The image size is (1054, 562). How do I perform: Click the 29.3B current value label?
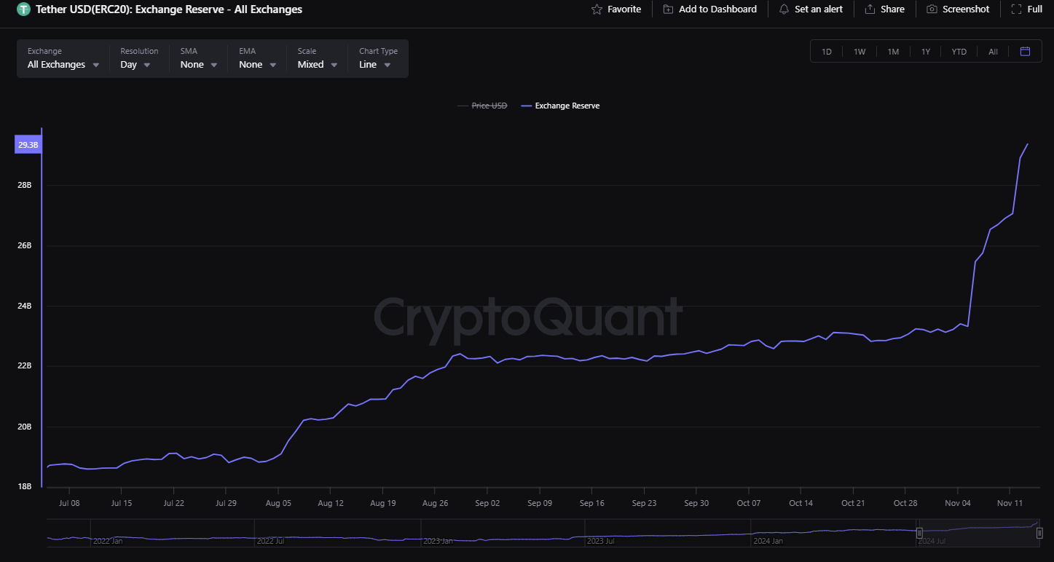pyautogui.click(x=28, y=145)
